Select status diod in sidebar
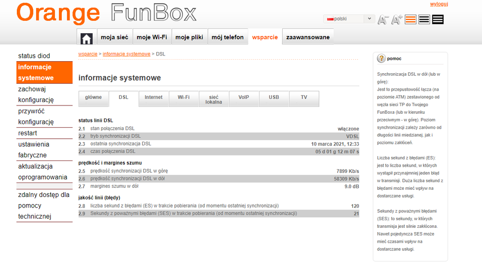This screenshot has width=482, height=263. pos(34,56)
